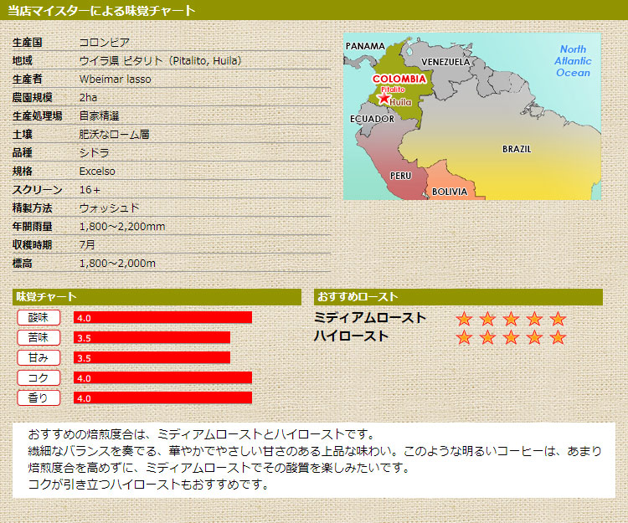Select the 苦味 taste label

(x=39, y=337)
